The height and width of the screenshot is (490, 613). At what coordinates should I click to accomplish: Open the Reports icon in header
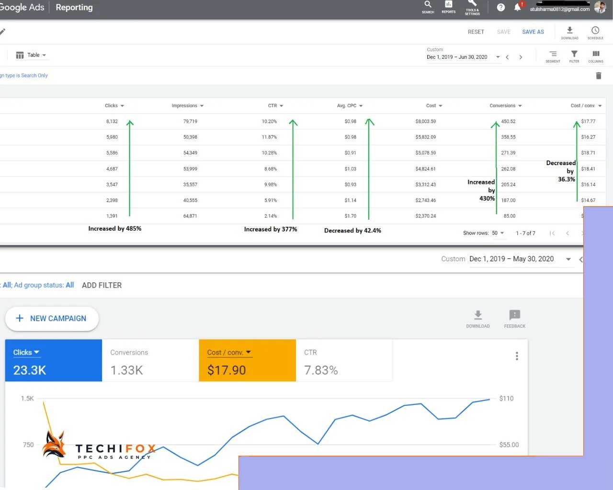pyautogui.click(x=448, y=6)
